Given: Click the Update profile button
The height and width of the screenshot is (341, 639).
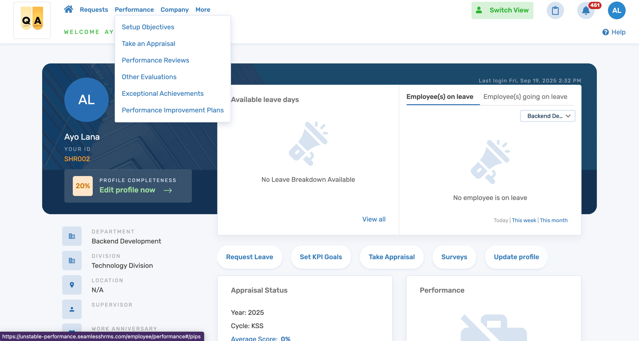Looking at the screenshot, I should click(516, 257).
